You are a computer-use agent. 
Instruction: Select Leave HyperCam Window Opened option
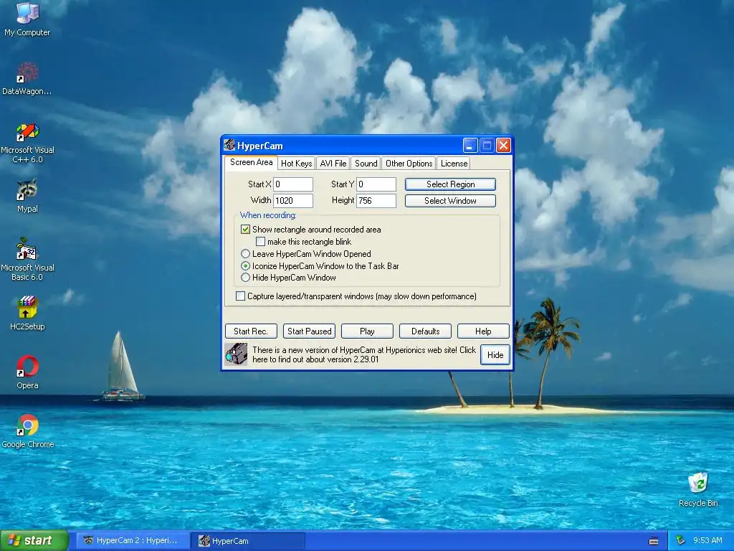(x=245, y=254)
